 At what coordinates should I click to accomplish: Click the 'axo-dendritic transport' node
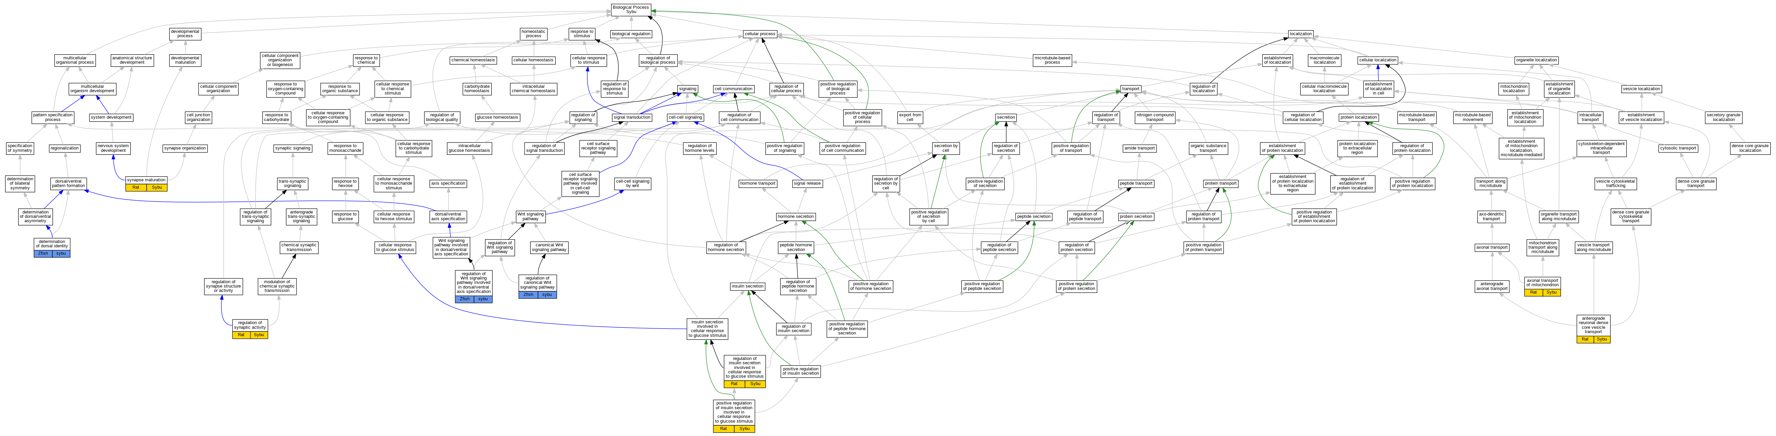[x=1491, y=216]
